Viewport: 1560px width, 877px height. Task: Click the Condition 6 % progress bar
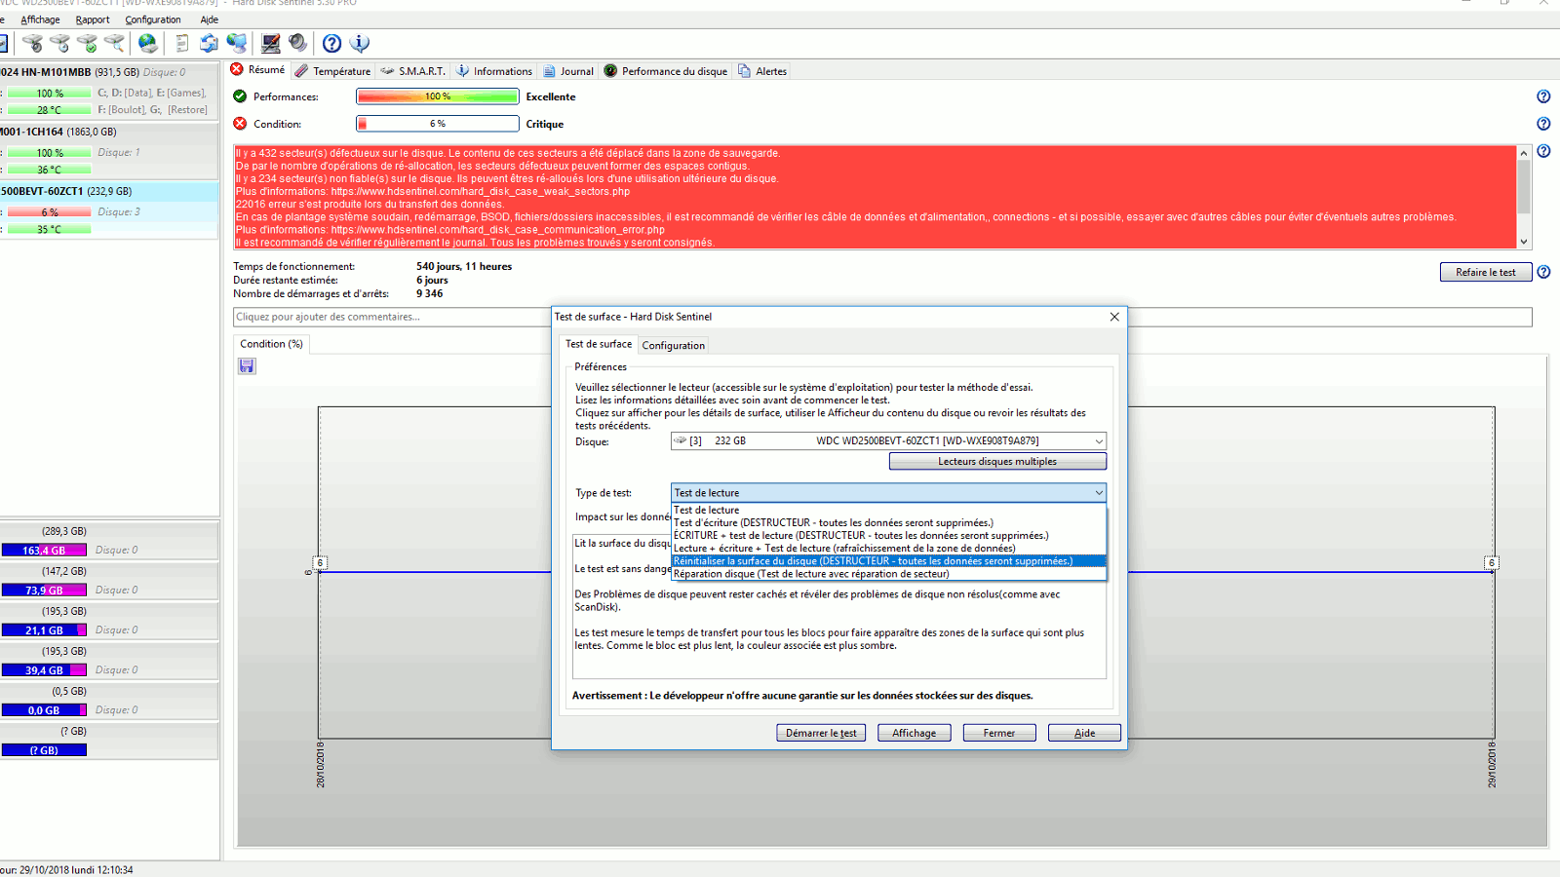tap(438, 124)
